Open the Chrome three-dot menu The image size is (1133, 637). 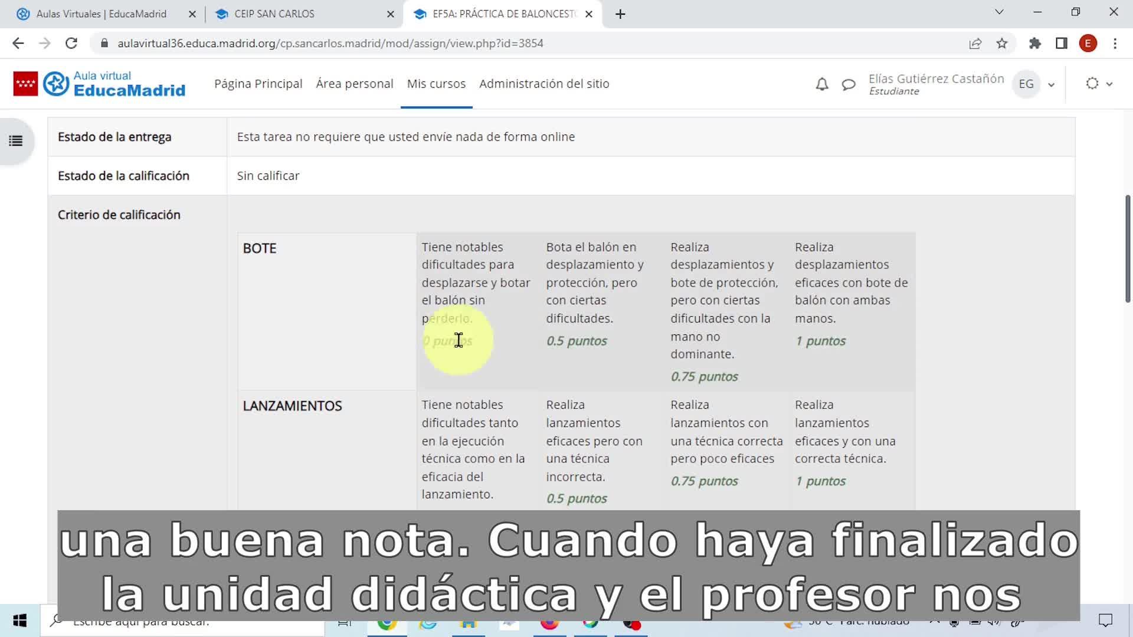point(1115,43)
